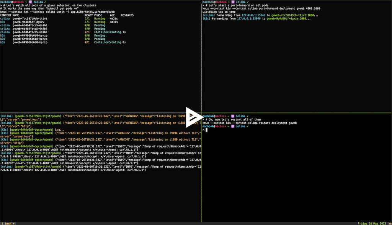Click the 'Friday 26 May 2023' status bar date

[x=372, y=223]
